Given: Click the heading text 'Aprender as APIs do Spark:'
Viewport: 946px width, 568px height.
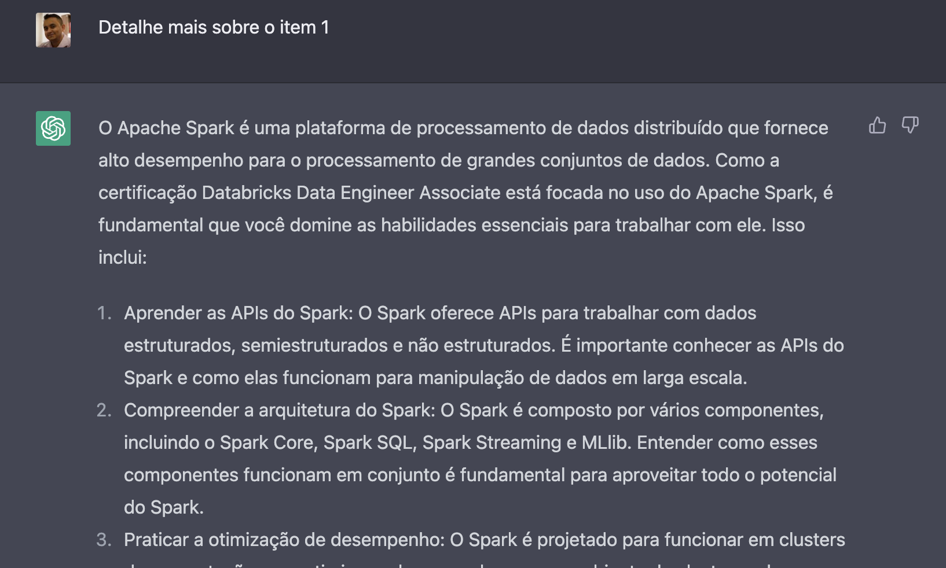Looking at the screenshot, I should coord(239,313).
